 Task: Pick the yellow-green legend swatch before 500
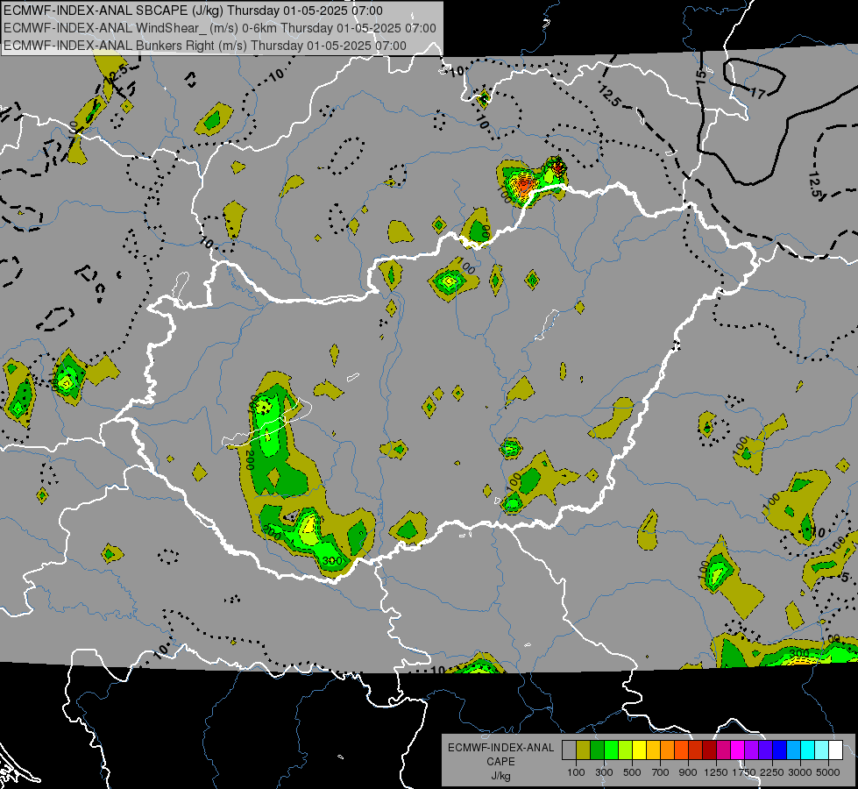[x=626, y=750]
